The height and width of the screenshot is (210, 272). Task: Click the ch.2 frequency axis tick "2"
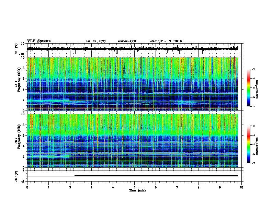[x=24, y=157]
